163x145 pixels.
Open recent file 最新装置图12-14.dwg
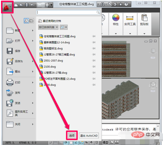tap(55, 42)
